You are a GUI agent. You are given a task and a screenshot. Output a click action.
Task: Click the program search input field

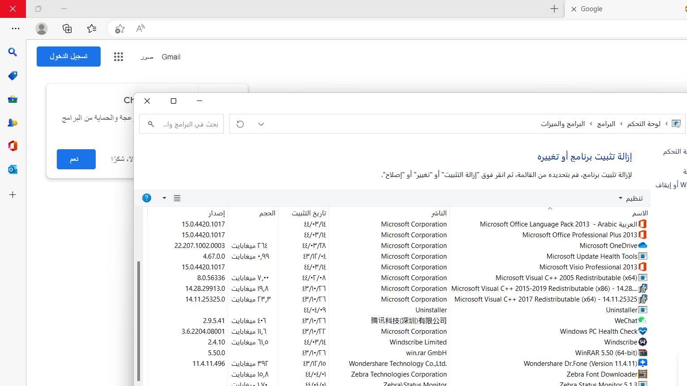pyautogui.click(x=188, y=124)
